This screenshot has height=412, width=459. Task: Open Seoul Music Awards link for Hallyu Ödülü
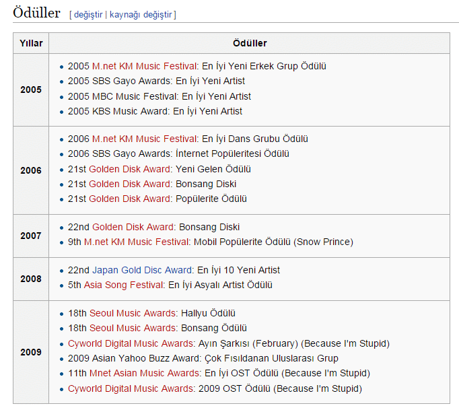click(133, 313)
